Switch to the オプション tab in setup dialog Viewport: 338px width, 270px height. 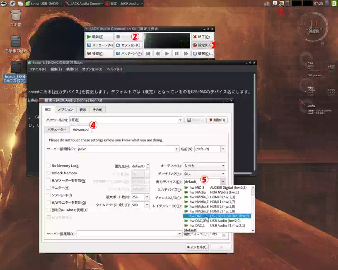pos(65,110)
